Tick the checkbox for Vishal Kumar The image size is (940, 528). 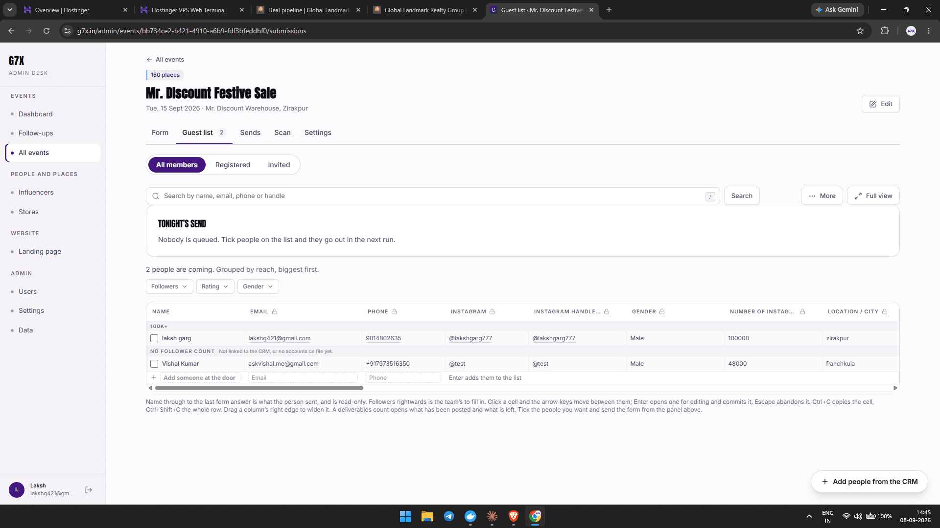pos(154,364)
